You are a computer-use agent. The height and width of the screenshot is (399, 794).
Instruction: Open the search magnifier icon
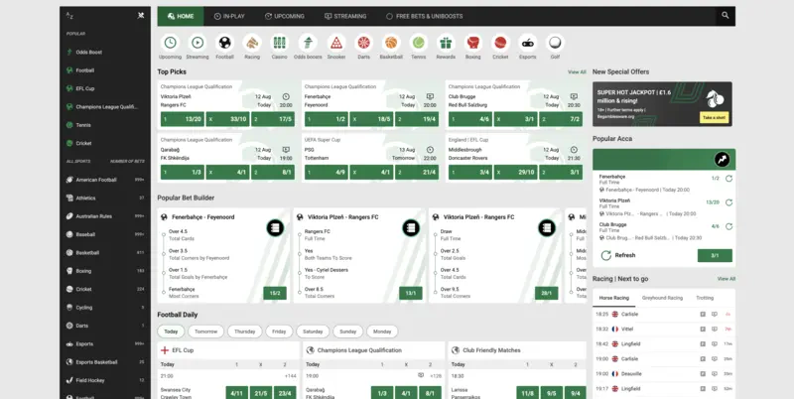pyautogui.click(x=726, y=16)
